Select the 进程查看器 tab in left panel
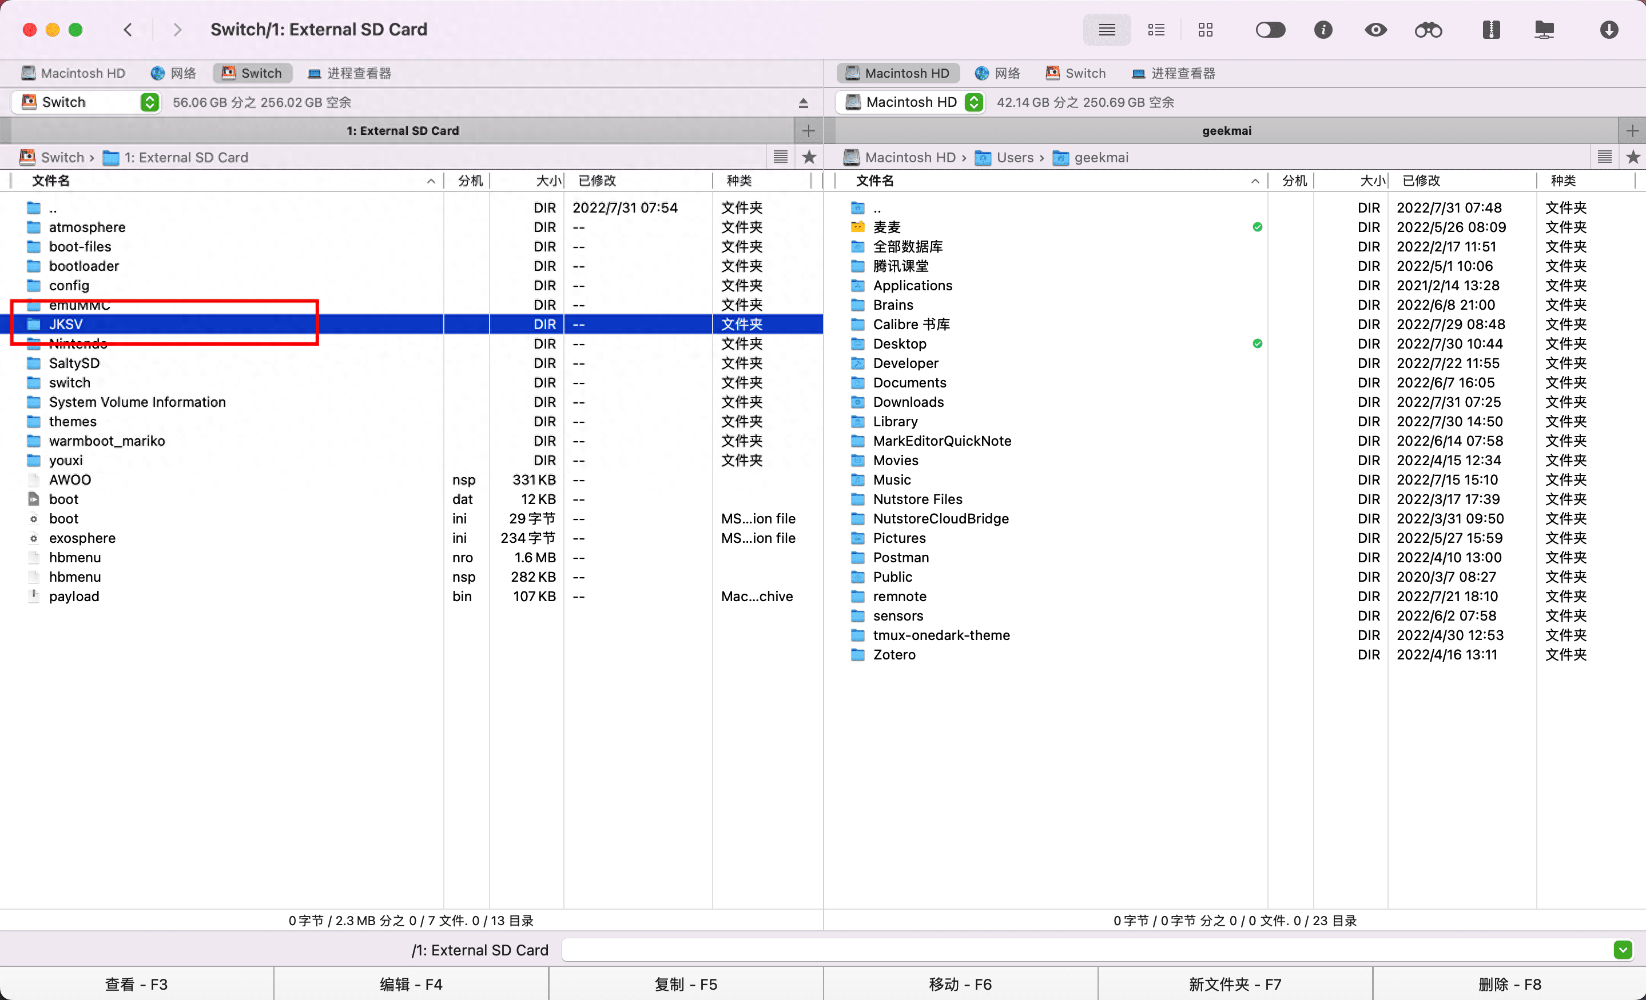This screenshot has width=1646, height=1000. pyautogui.click(x=359, y=71)
